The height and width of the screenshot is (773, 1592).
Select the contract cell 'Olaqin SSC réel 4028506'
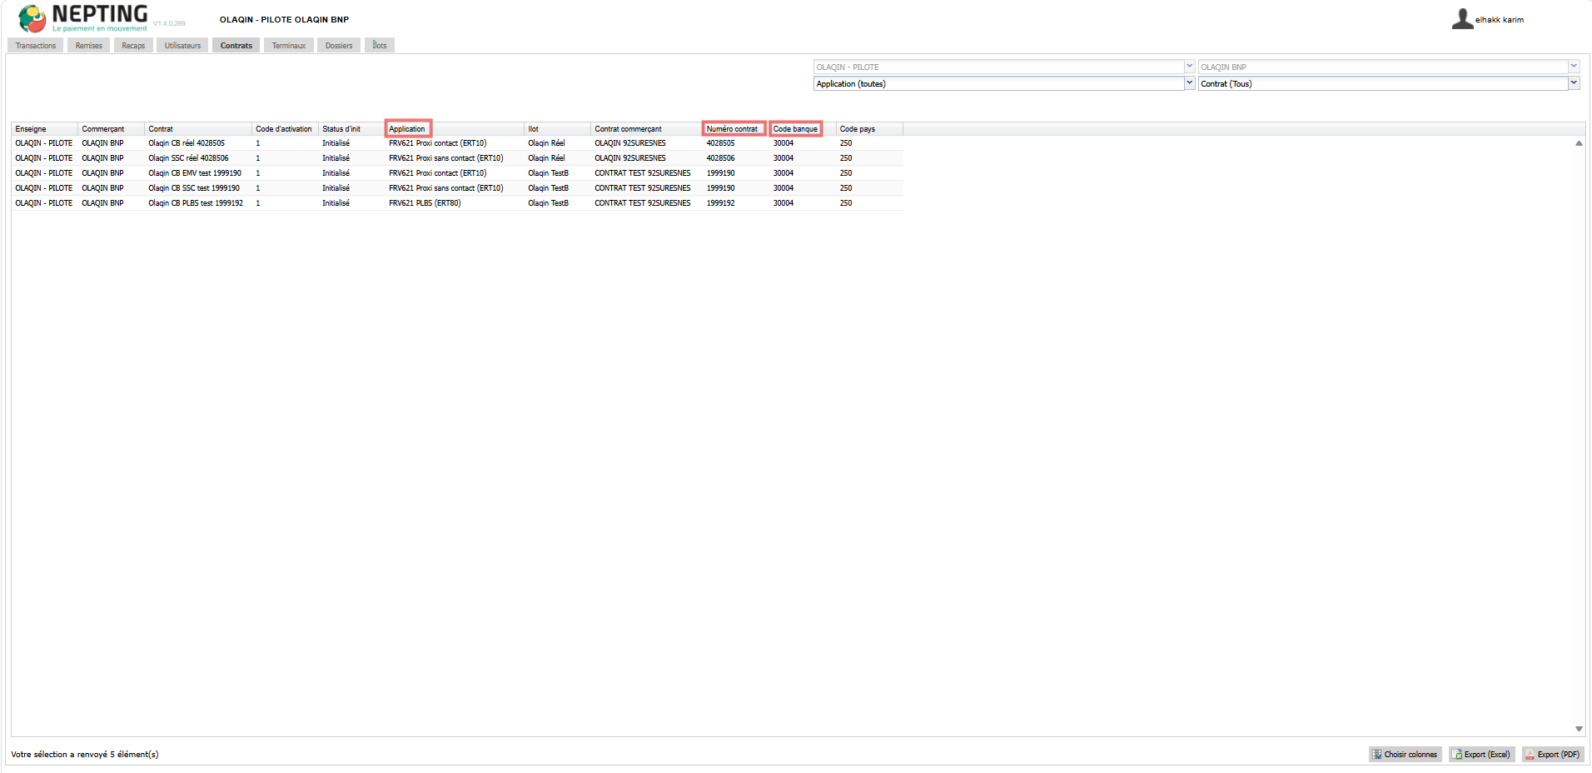[188, 158]
